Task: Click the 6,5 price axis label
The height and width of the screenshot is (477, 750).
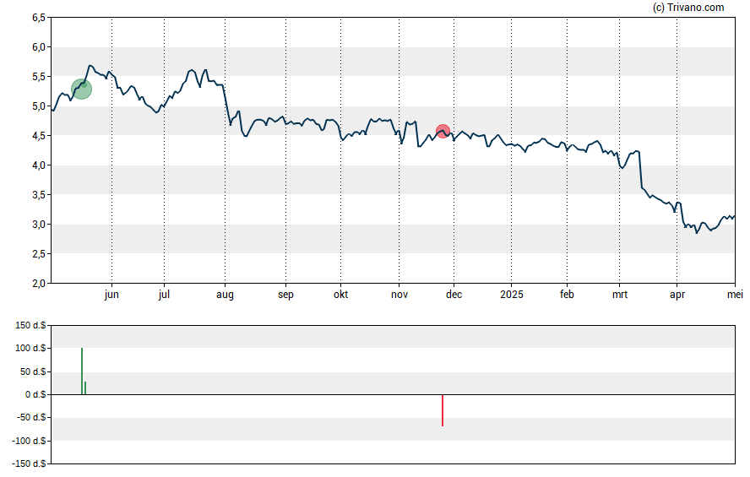Action: click(39, 18)
